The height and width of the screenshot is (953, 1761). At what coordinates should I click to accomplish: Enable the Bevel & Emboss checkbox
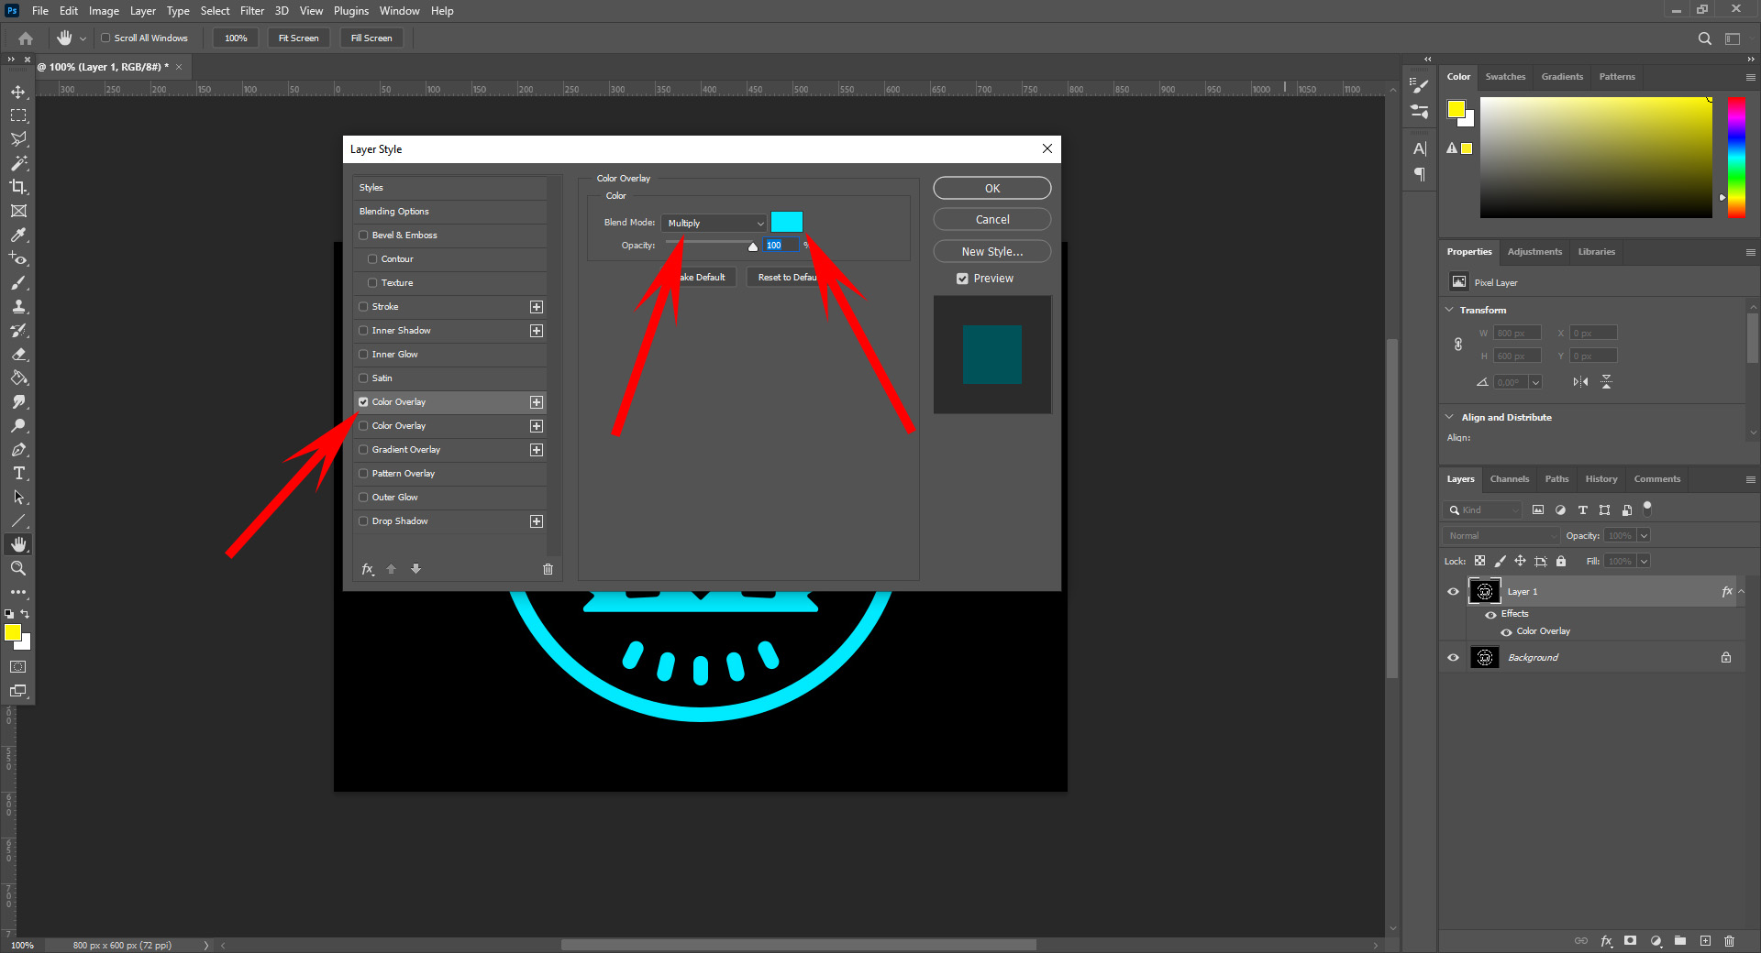point(363,236)
